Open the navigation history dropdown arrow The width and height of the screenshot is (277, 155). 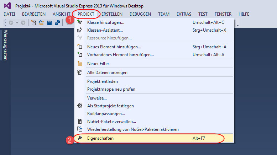click(17, 23)
